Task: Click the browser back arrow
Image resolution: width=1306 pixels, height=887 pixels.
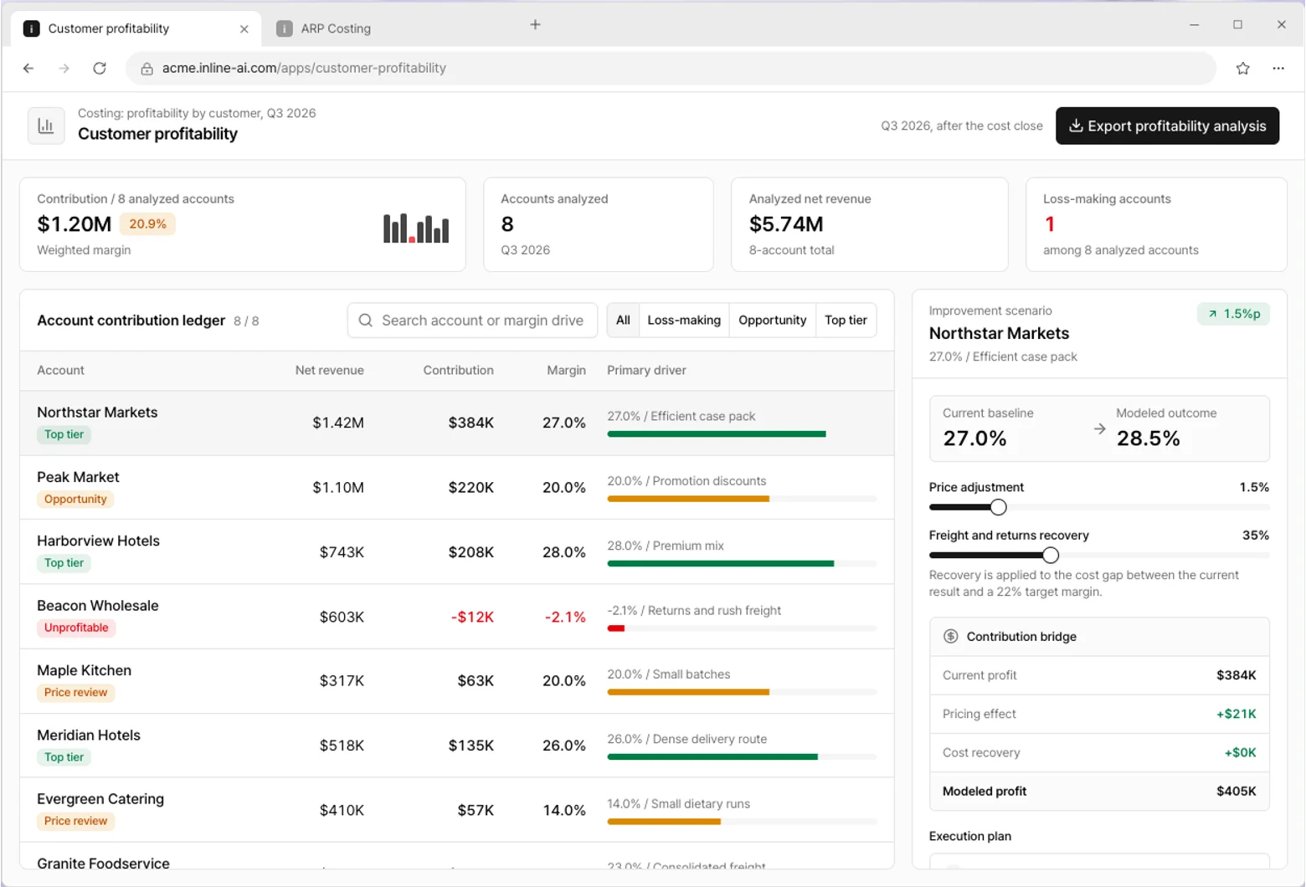Action: tap(28, 69)
